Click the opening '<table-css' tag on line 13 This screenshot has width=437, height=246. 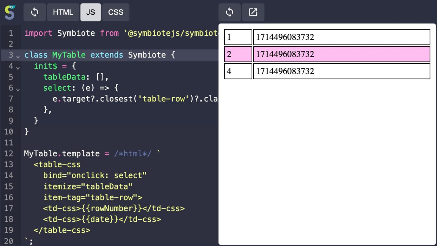(x=57, y=165)
